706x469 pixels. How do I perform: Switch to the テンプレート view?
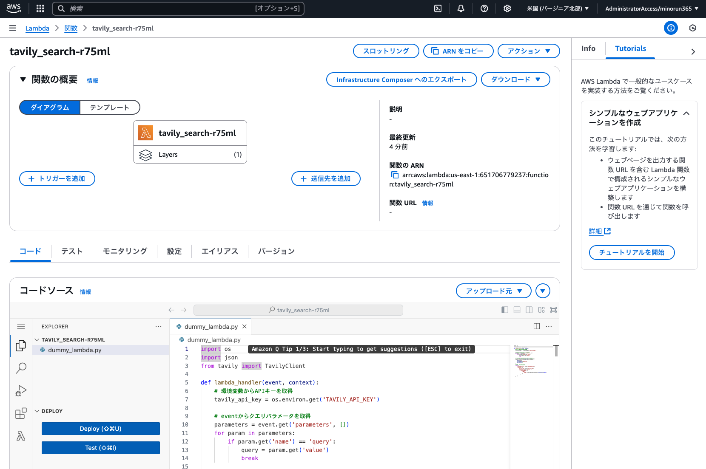[x=110, y=107]
